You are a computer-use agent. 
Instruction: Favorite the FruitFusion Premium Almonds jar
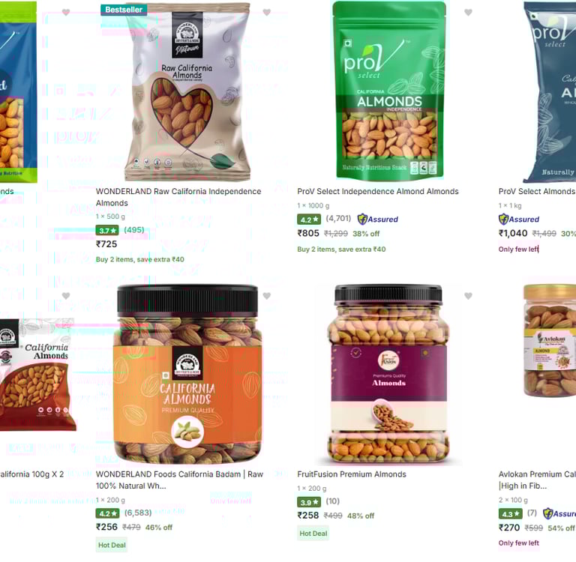[x=468, y=295]
